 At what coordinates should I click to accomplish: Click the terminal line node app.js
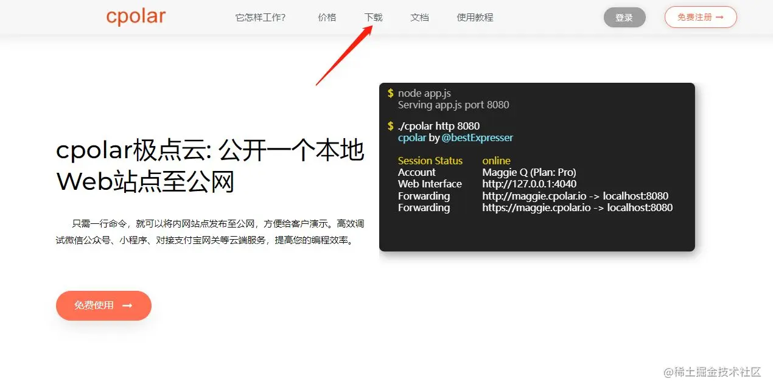424,93
